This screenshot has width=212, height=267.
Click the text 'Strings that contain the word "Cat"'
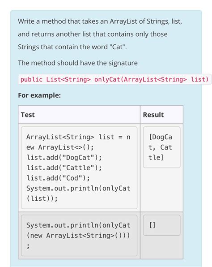72,47
